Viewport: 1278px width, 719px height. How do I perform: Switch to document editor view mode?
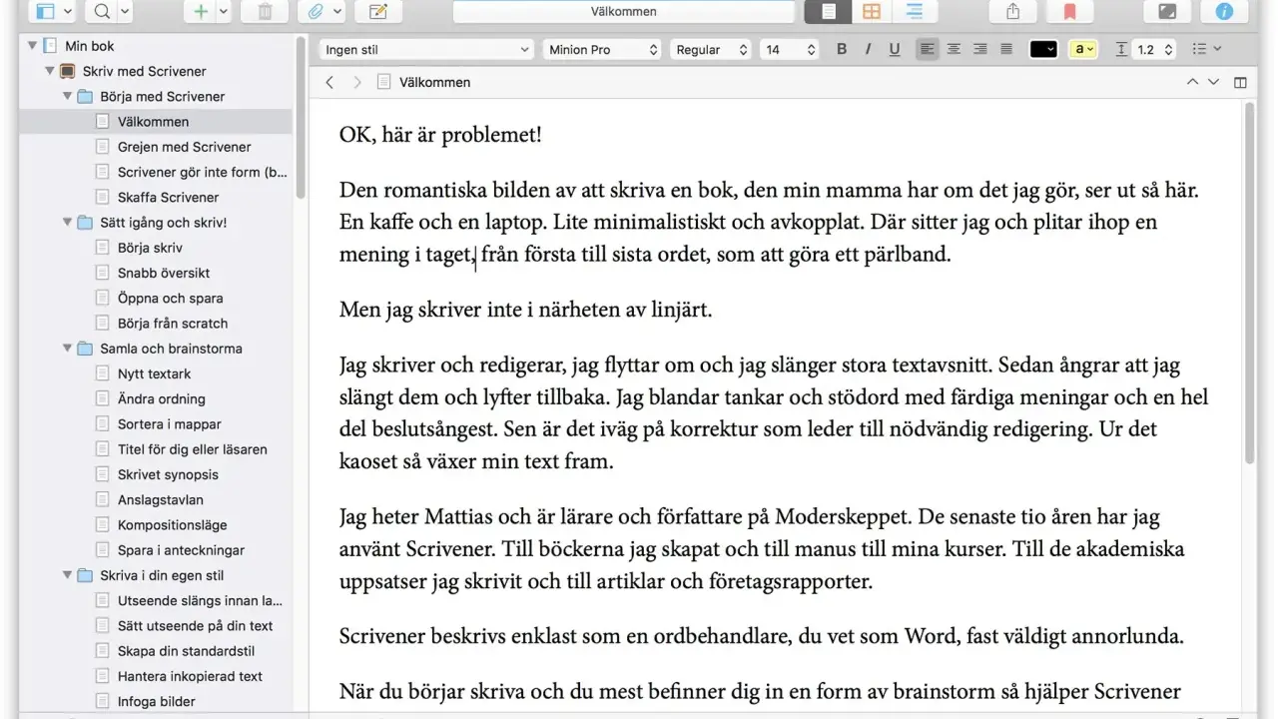click(828, 11)
